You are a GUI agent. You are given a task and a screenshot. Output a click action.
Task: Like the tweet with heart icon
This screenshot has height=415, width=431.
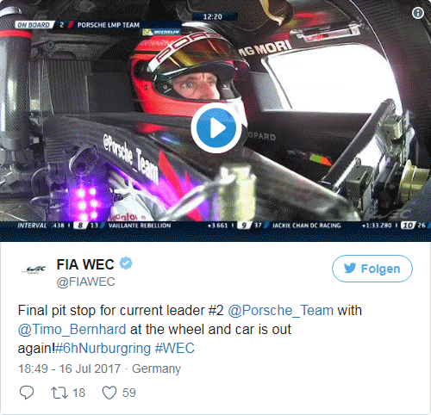click(x=109, y=393)
